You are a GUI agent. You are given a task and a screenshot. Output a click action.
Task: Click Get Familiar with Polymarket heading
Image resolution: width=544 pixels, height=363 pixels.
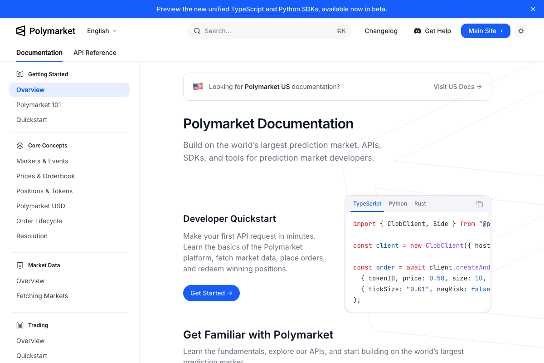pos(258,335)
